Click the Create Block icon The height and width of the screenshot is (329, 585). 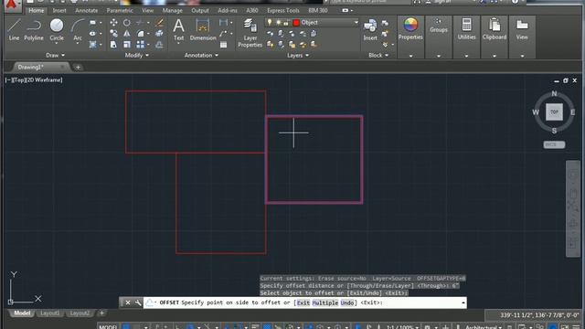click(x=385, y=23)
